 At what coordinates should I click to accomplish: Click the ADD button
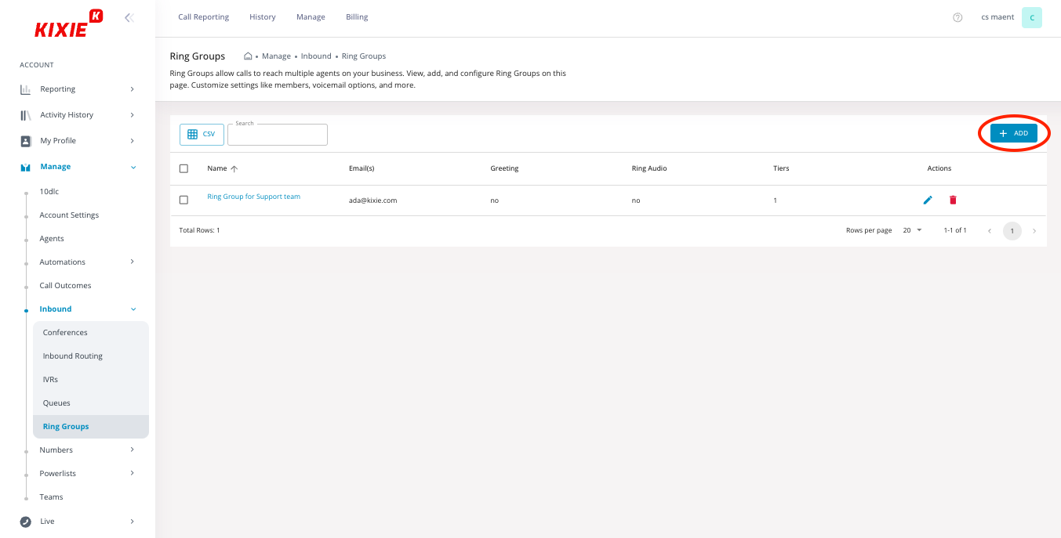pyautogui.click(x=1014, y=134)
